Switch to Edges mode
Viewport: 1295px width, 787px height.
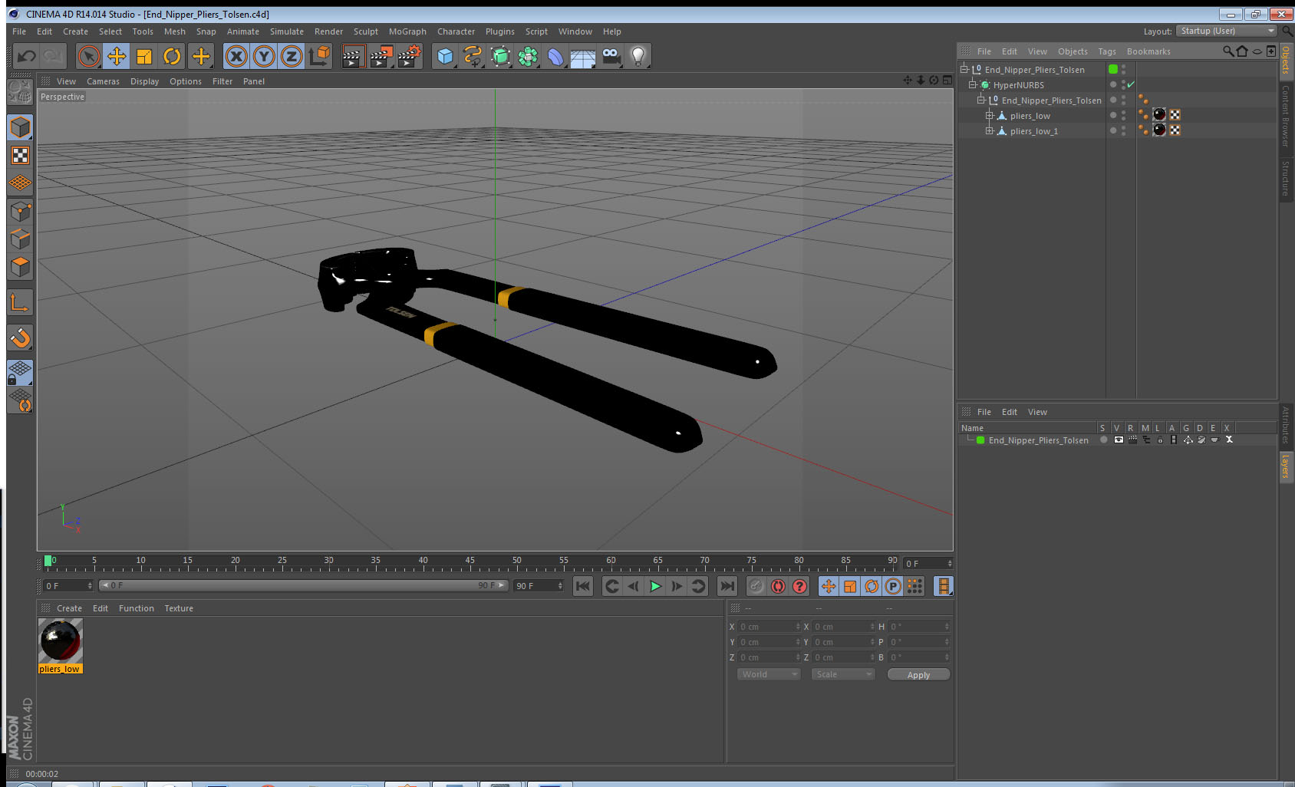click(x=20, y=239)
